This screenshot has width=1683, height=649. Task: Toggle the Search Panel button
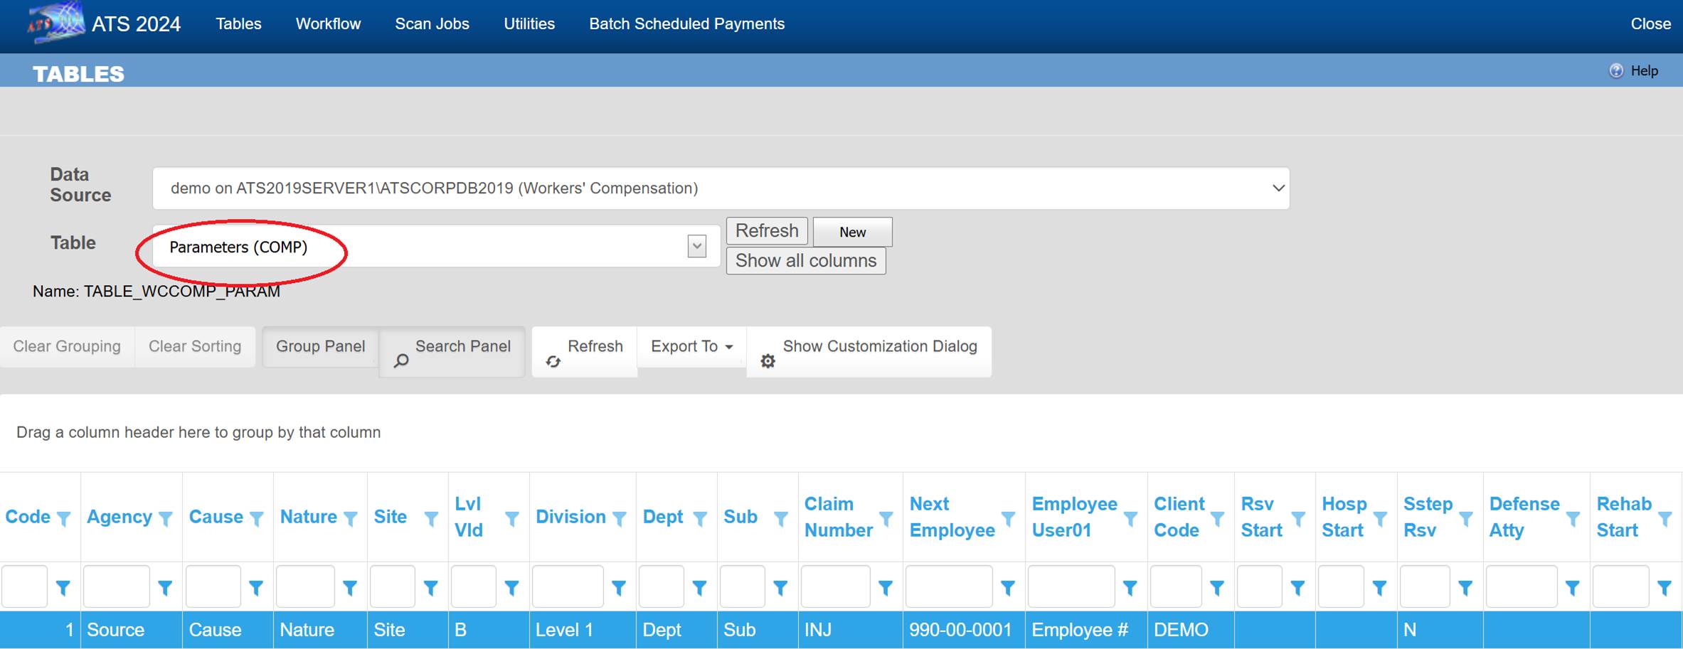click(462, 346)
